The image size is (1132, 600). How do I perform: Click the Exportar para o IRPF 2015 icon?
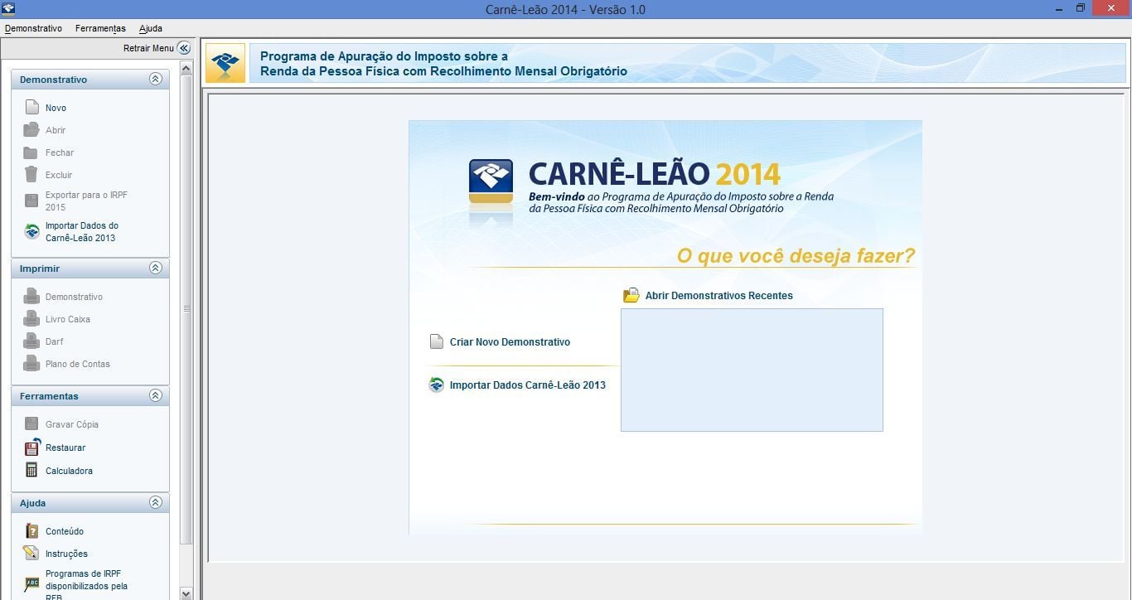(31, 201)
